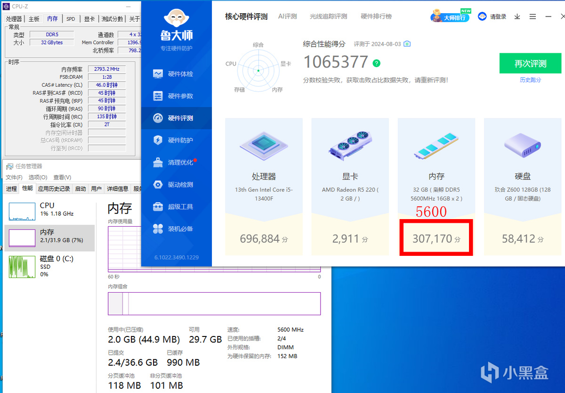Open Task Manager 选项(O) menu
Image resolution: width=565 pixels, height=393 pixels.
(38, 177)
